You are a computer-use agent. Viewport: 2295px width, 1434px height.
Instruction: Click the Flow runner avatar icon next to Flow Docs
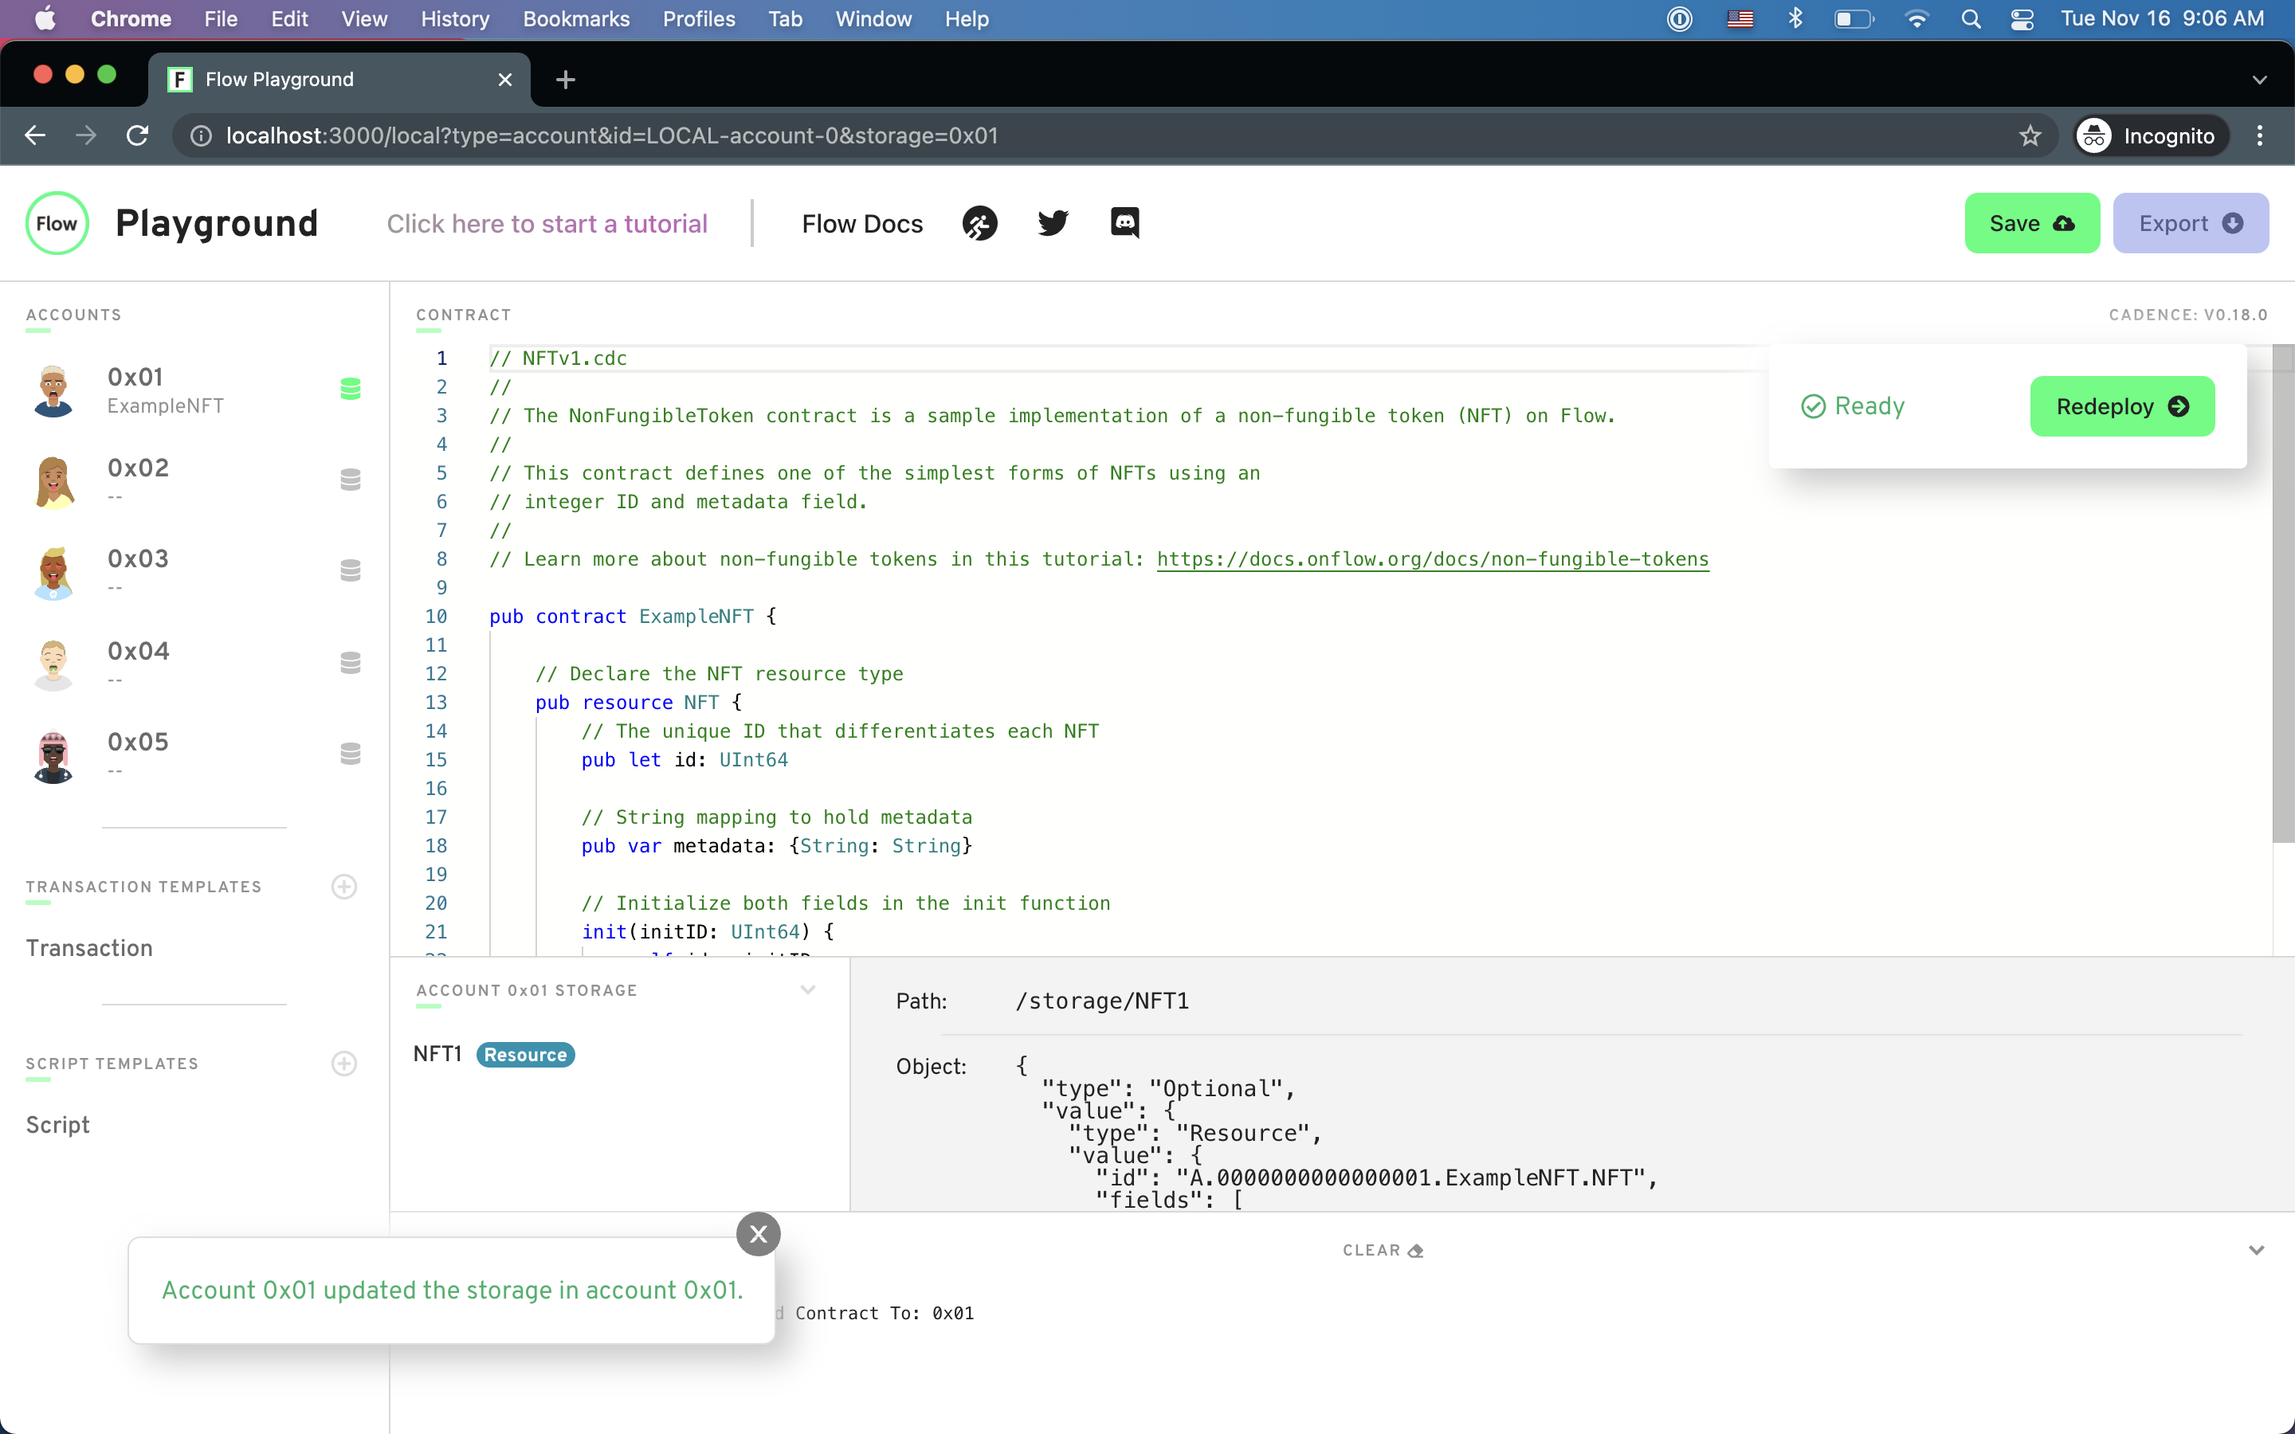pos(979,223)
